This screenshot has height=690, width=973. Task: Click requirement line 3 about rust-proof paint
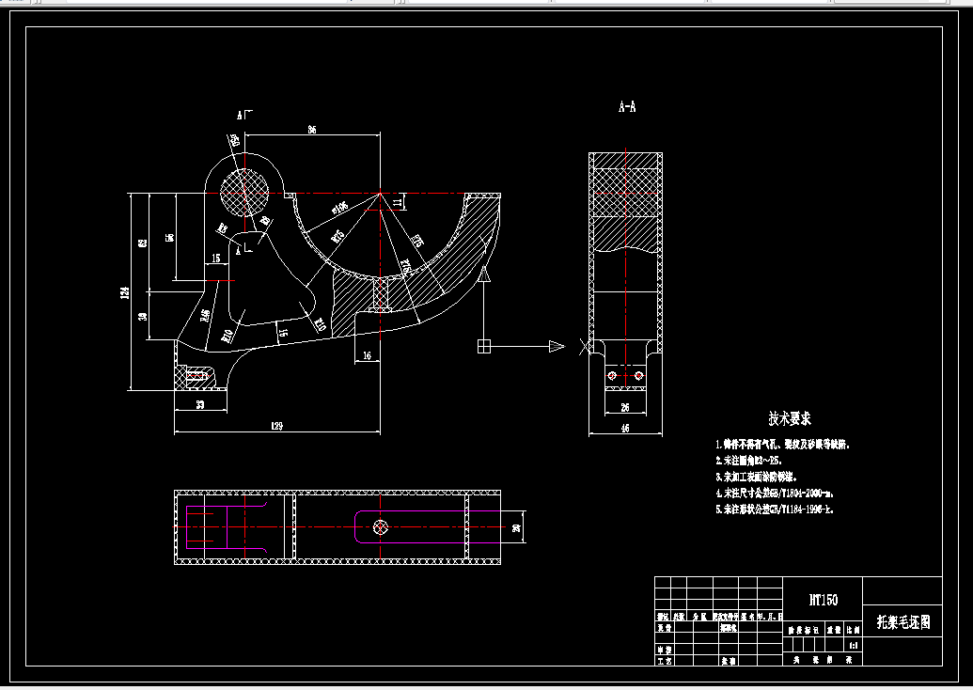[x=757, y=478]
